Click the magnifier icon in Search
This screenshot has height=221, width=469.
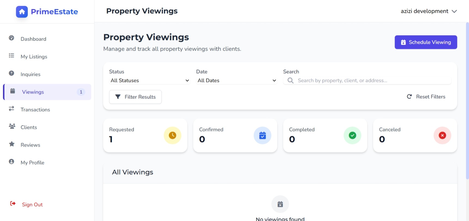(x=290, y=81)
